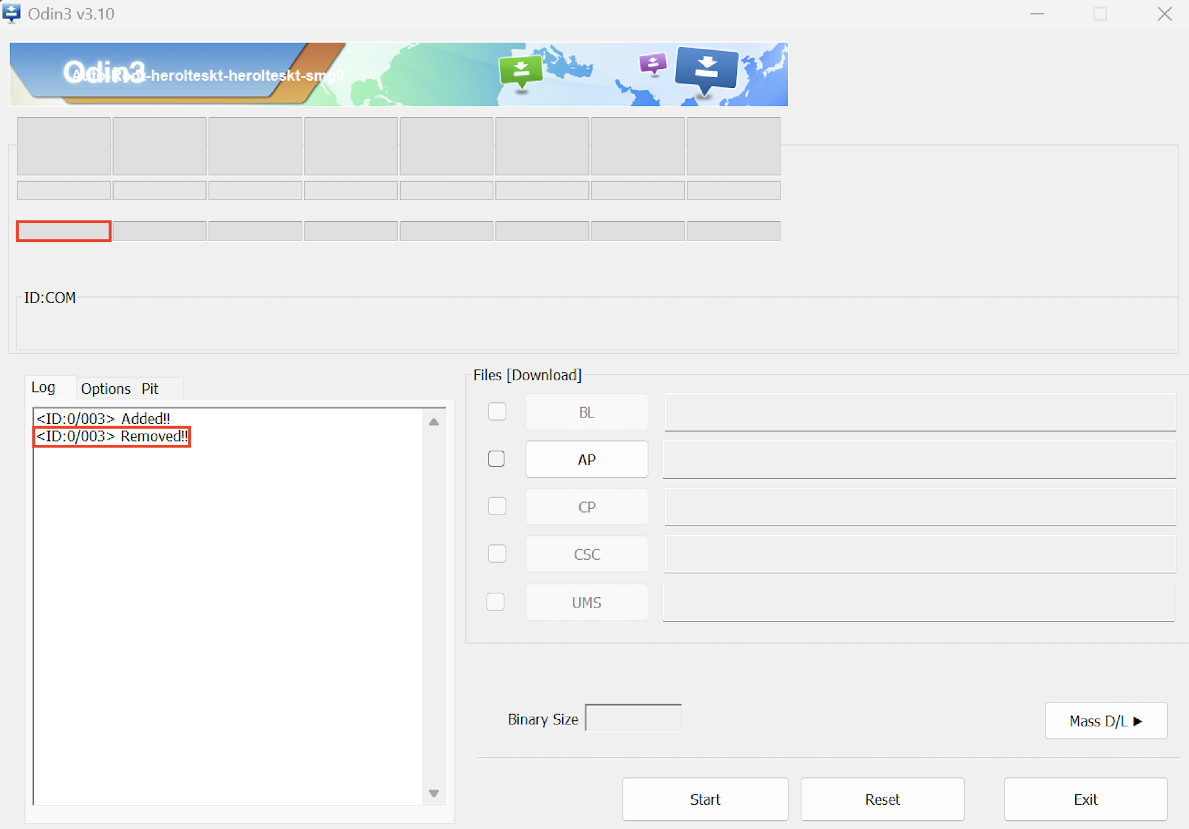Check the CSC file checkbox
Screen dimensions: 1189x829
tap(497, 553)
